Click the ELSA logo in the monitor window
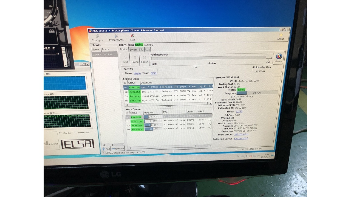 click(x=78, y=144)
